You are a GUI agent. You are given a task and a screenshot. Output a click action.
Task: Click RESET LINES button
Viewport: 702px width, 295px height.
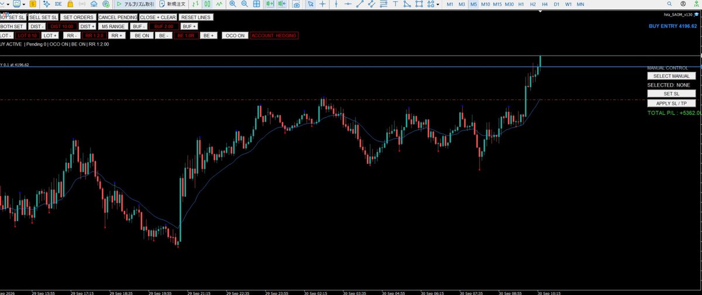[x=196, y=17]
